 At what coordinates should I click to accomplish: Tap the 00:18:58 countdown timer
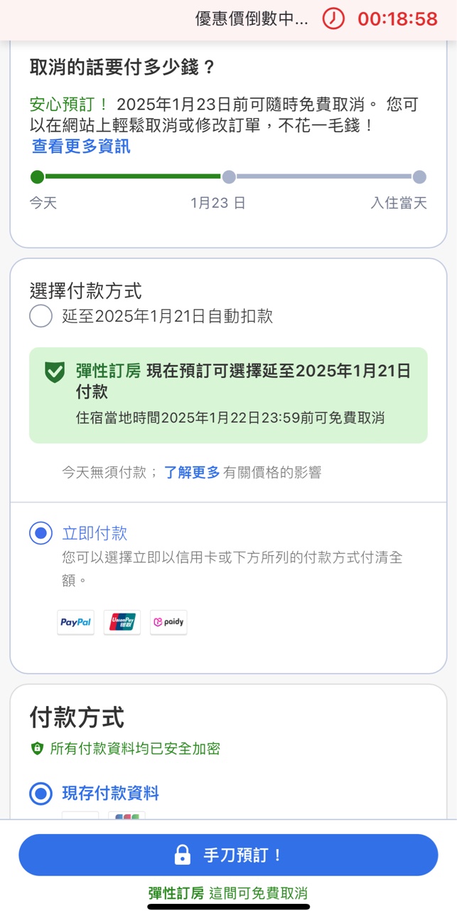pyautogui.click(x=397, y=19)
